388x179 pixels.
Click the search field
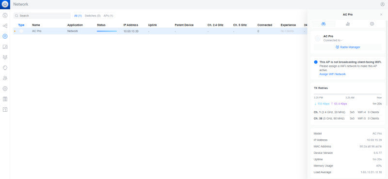pos(42,16)
